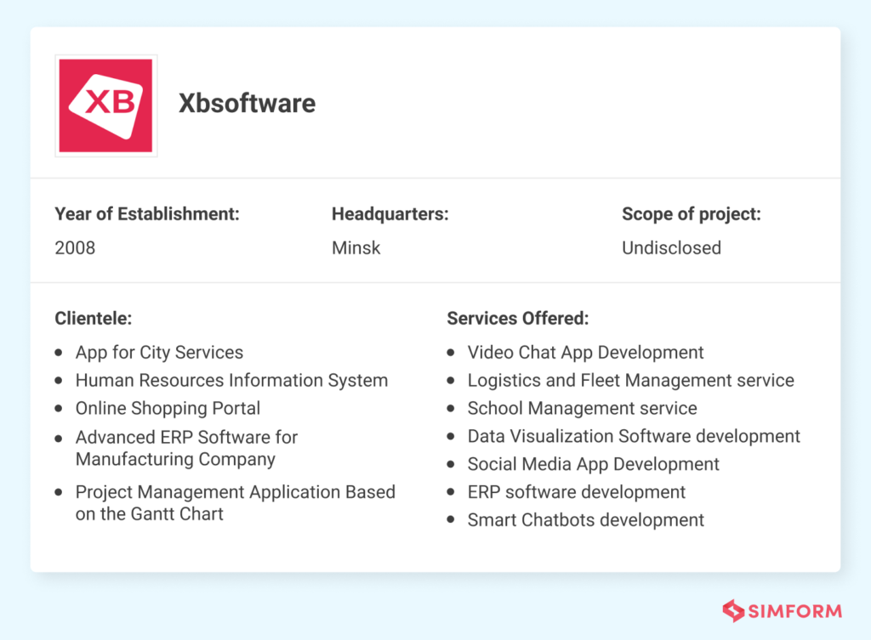Select the Minsk headquarters value
This screenshot has height=640, width=871.
356,248
